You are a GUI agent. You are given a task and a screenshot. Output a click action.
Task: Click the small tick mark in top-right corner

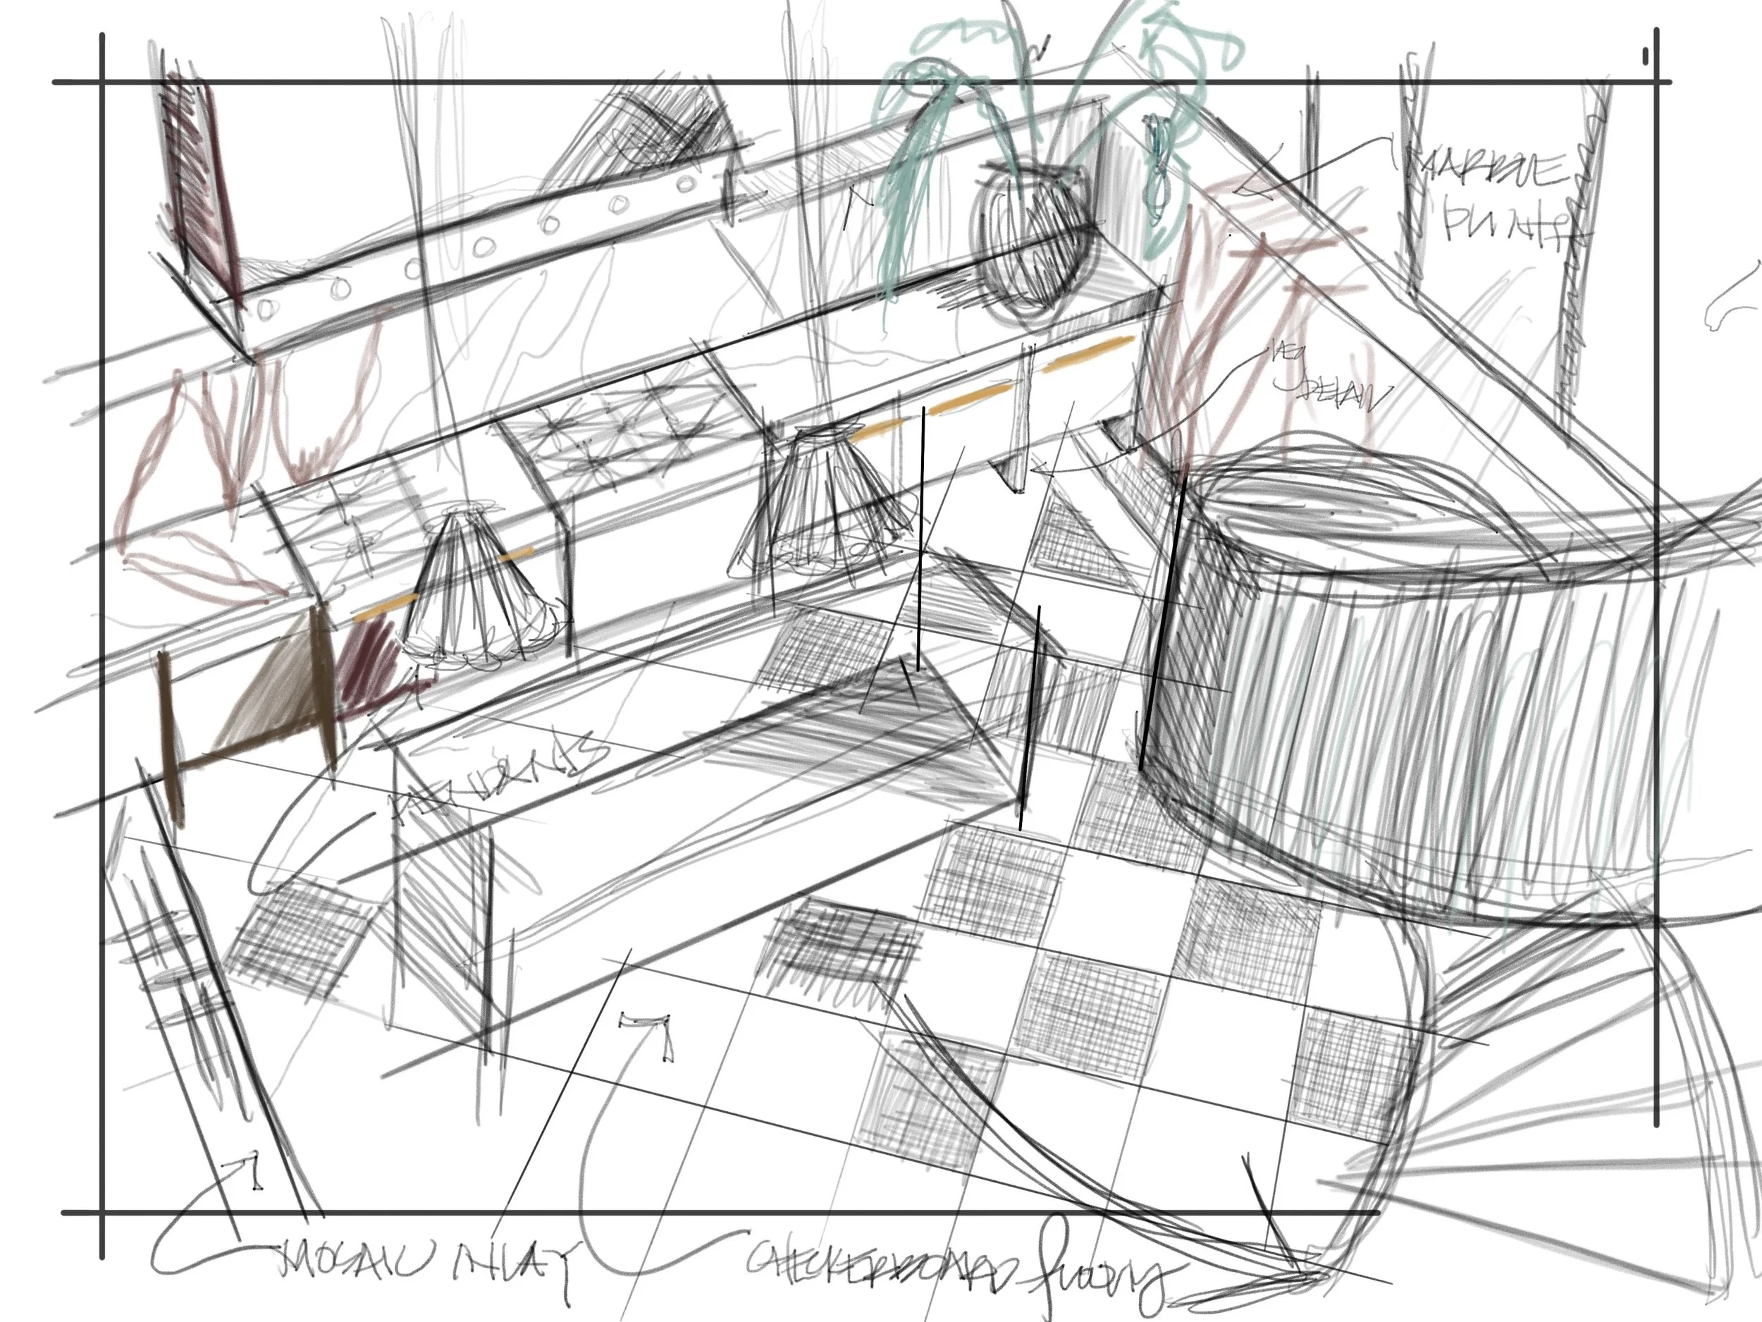click(1645, 56)
